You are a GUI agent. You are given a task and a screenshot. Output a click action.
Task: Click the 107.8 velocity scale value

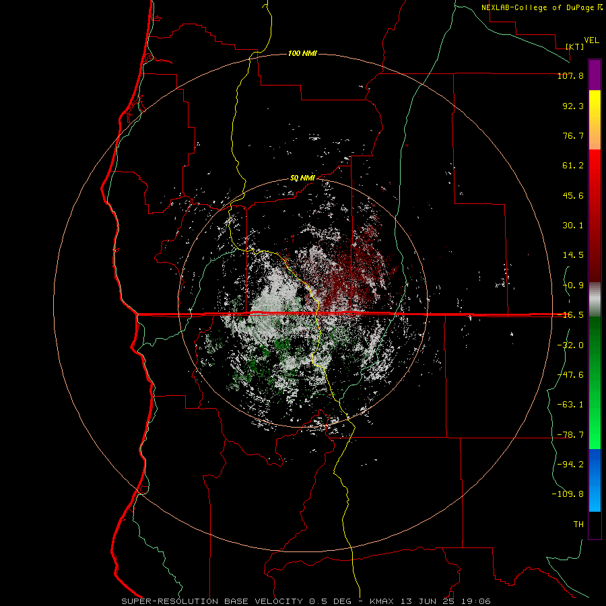click(x=570, y=75)
